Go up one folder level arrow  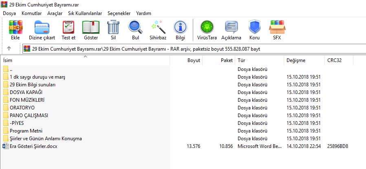9,49
